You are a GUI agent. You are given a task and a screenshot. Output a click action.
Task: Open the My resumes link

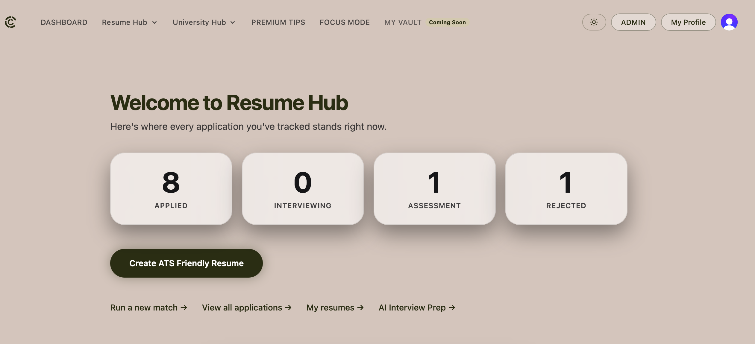[x=335, y=308]
